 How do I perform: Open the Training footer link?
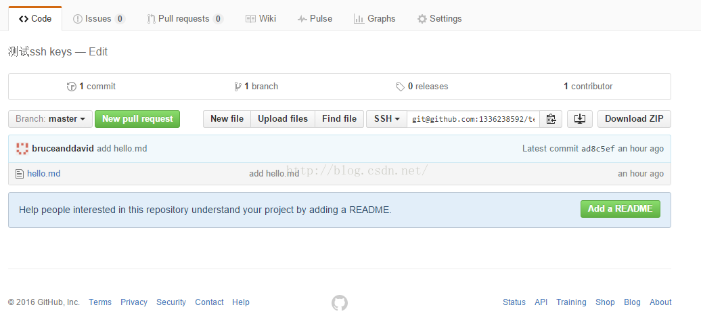(571, 302)
